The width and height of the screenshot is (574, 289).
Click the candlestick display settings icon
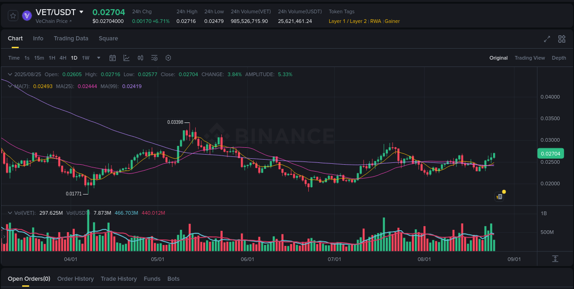coord(141,58)
